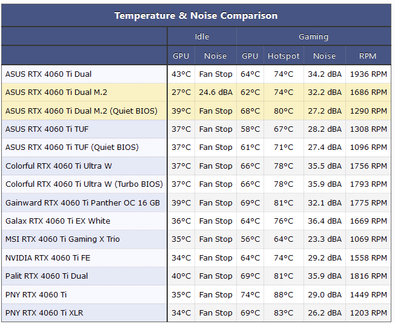Click the Colorful RTX 4060 Ti Ultra W (Turbo BIOS) label

click(x=84, y=184)
